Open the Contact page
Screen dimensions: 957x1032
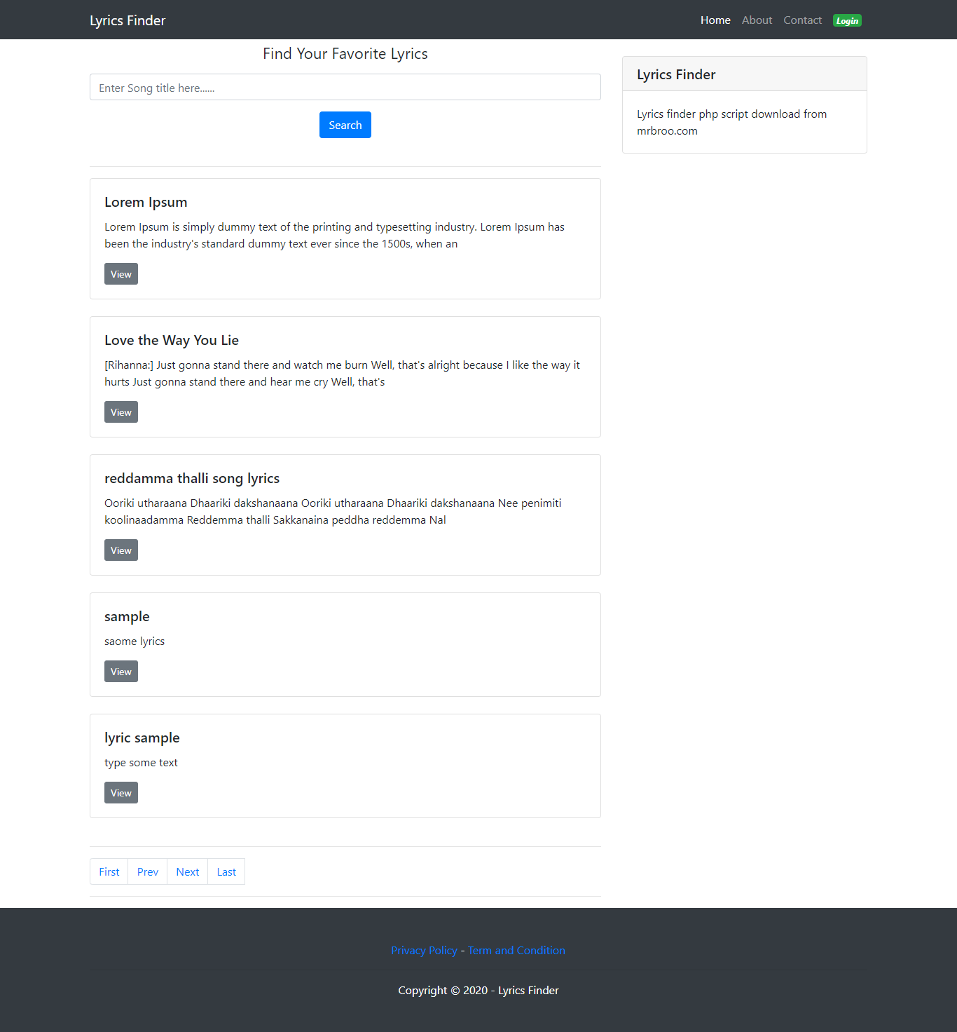(x=802, y=20)
